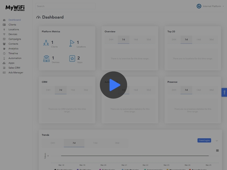Click the Apps rocket icon in sidebar
This screenshot has width=227, height=170.
coord(4,63)
